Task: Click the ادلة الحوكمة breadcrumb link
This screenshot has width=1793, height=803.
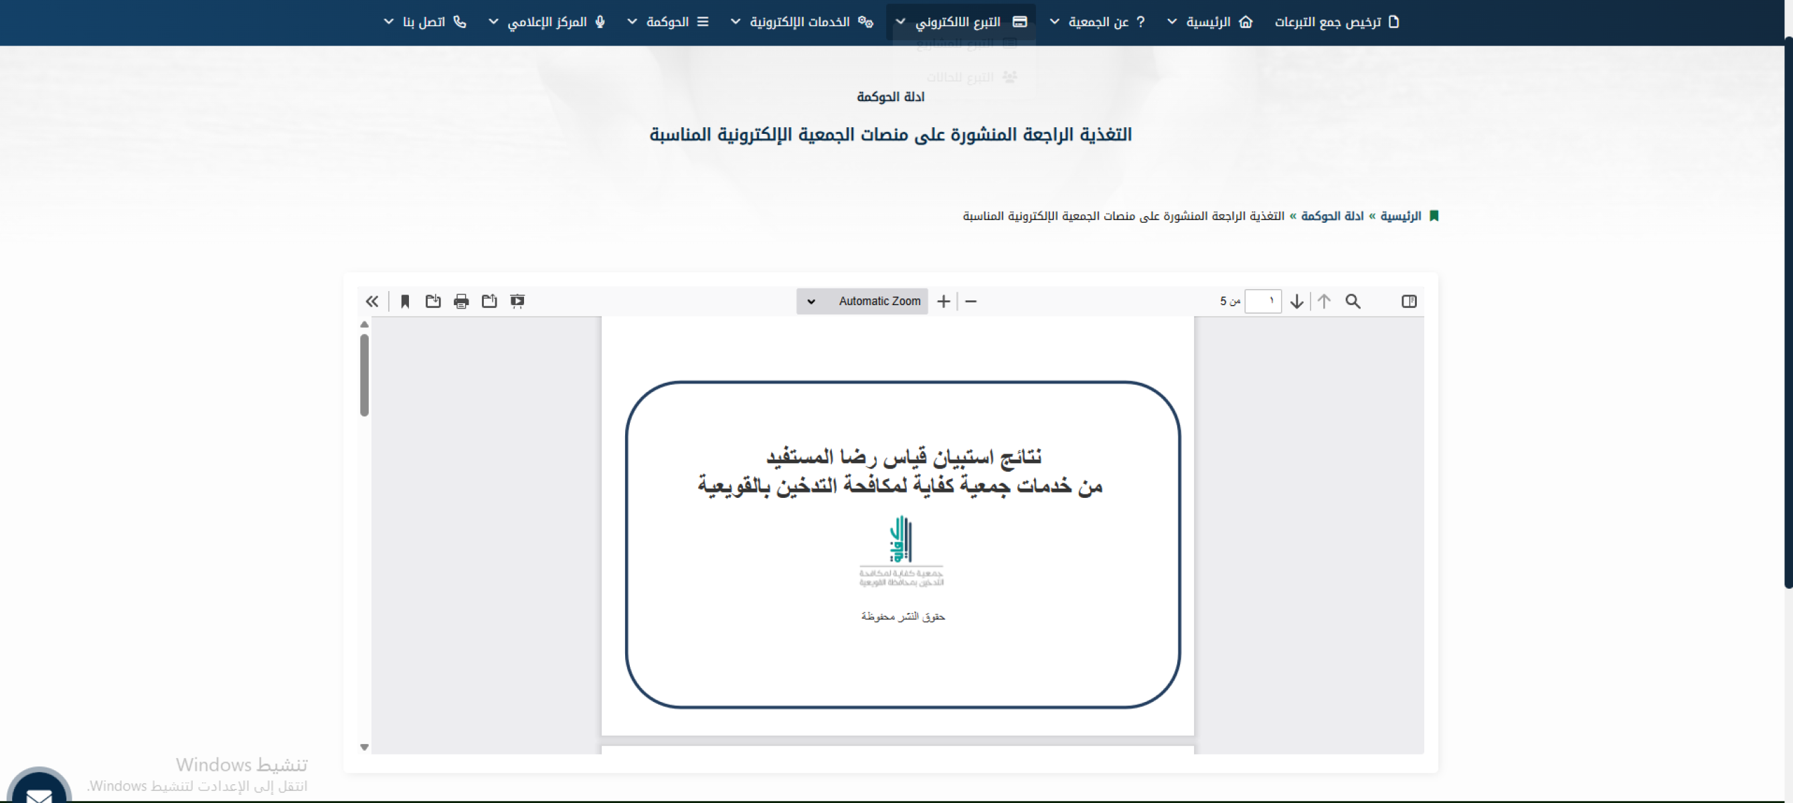Action: point(1331,216)
